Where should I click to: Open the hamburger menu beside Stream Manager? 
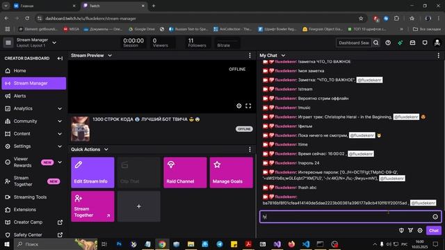point(8,43)
